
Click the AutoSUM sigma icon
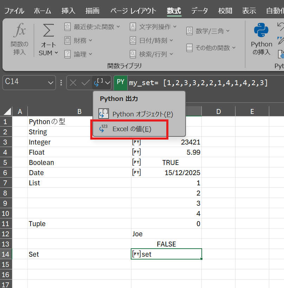click(49, 30)
